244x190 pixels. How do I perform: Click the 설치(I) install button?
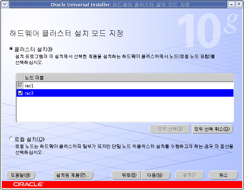point(190,175)
